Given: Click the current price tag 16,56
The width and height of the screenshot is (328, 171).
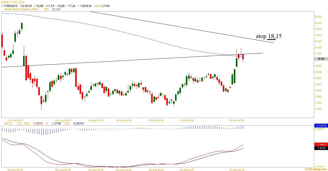Looking at the screenshot, I should [x=321, y=59].
